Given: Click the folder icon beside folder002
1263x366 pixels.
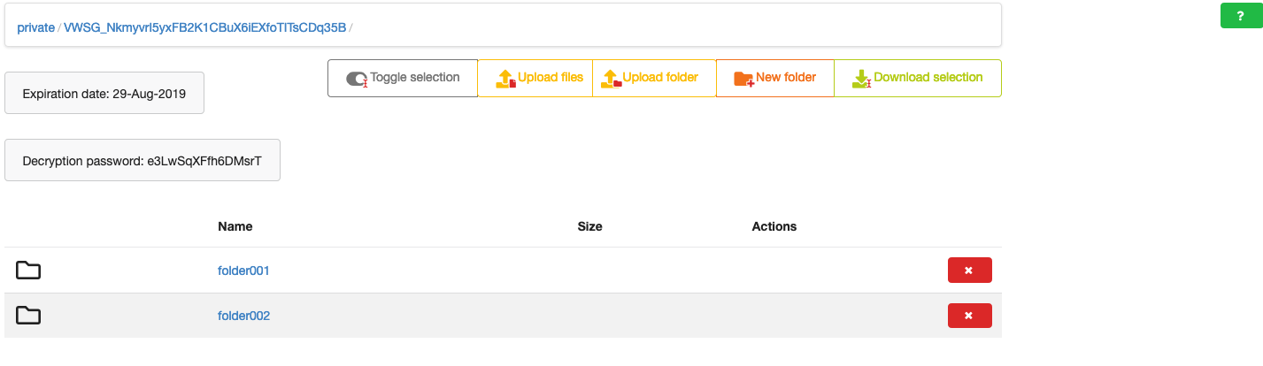Looking at the screenshot, I should coord(28,316).
